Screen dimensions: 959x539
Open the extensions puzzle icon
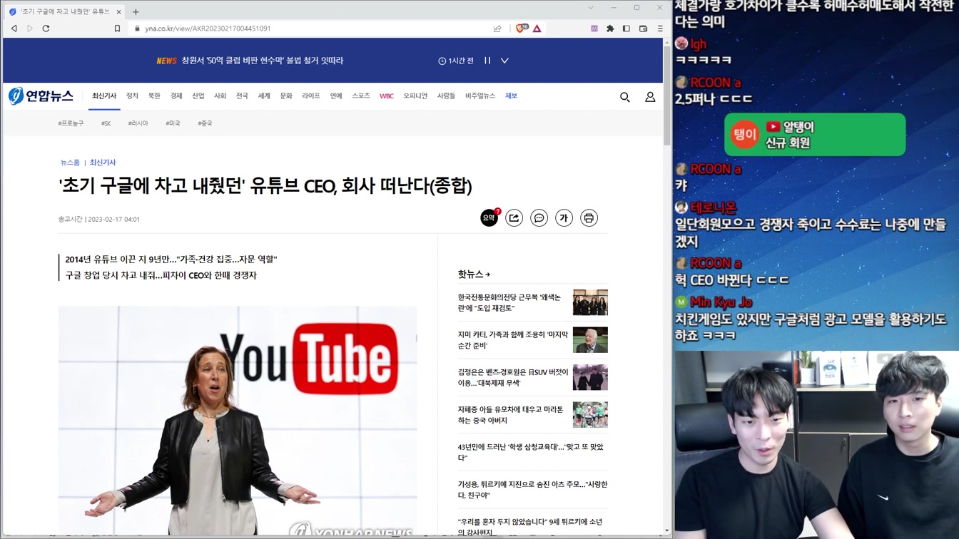(x=610, y=29)
